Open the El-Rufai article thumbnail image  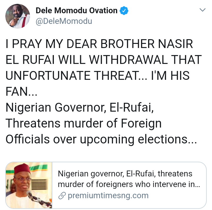click(x=29, y=185)
